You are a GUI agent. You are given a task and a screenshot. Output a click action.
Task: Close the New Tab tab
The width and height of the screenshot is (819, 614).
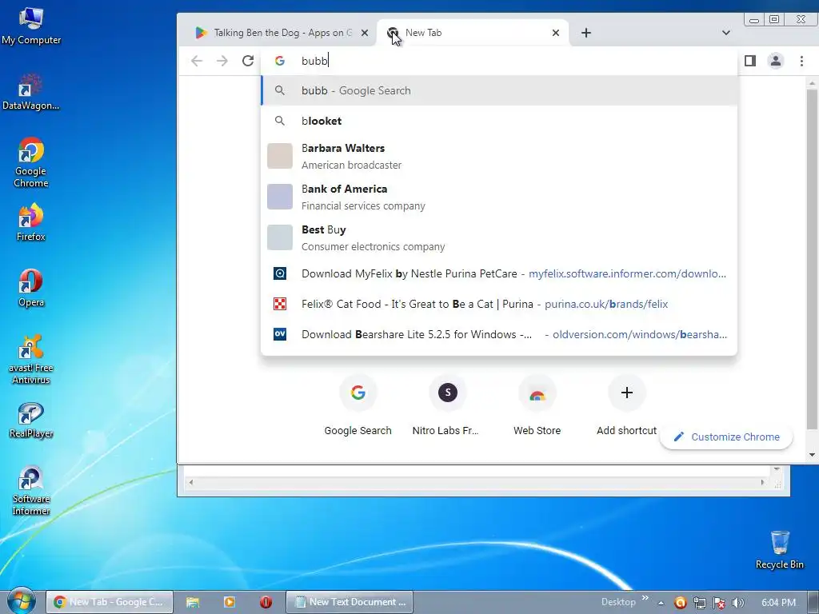click(x=556, y=33)
